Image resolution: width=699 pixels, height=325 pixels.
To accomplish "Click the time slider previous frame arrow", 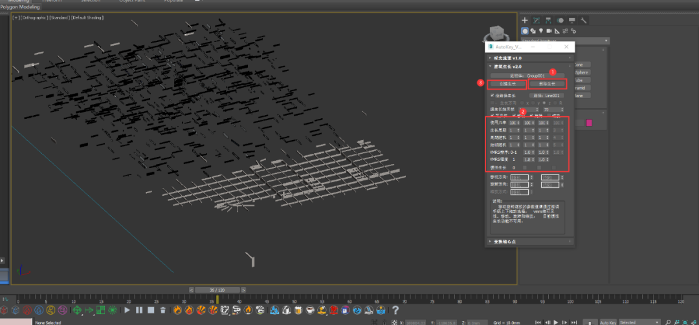I will click(x=192, y=290).
